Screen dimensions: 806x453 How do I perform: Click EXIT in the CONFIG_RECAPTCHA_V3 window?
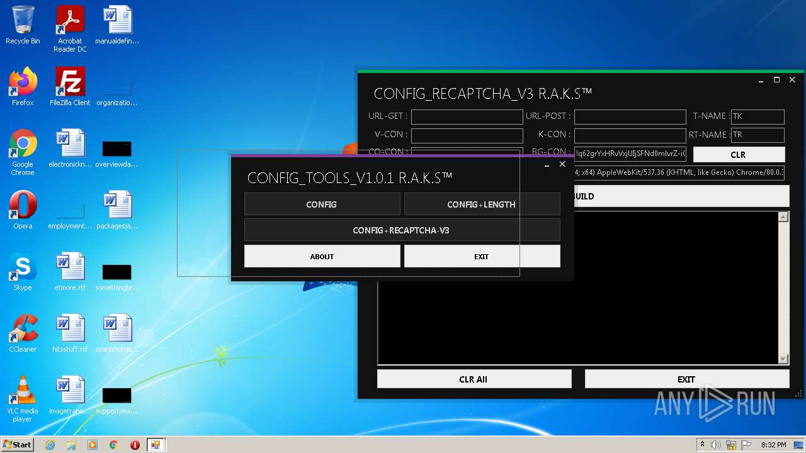[686, 379]
